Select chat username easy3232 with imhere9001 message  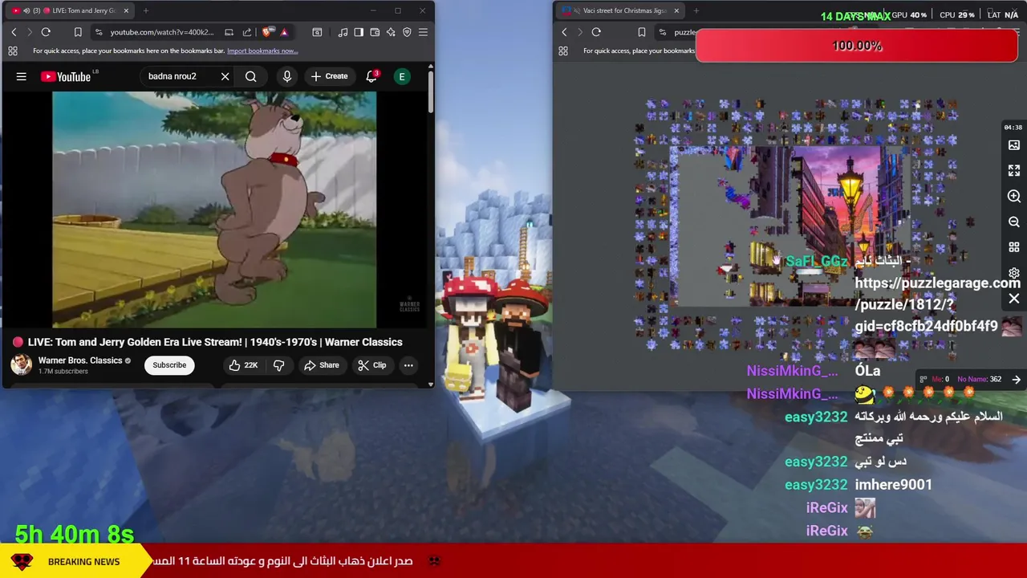(x=816, y=485)
